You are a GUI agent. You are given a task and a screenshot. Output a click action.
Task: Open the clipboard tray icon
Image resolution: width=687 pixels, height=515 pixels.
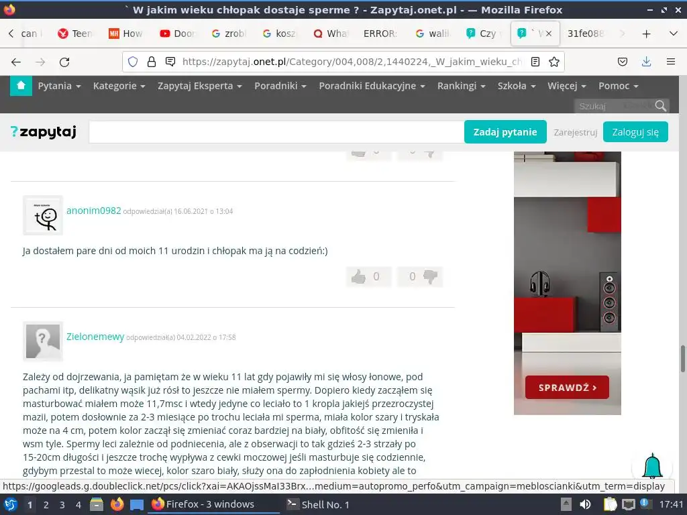pos(610,504)
